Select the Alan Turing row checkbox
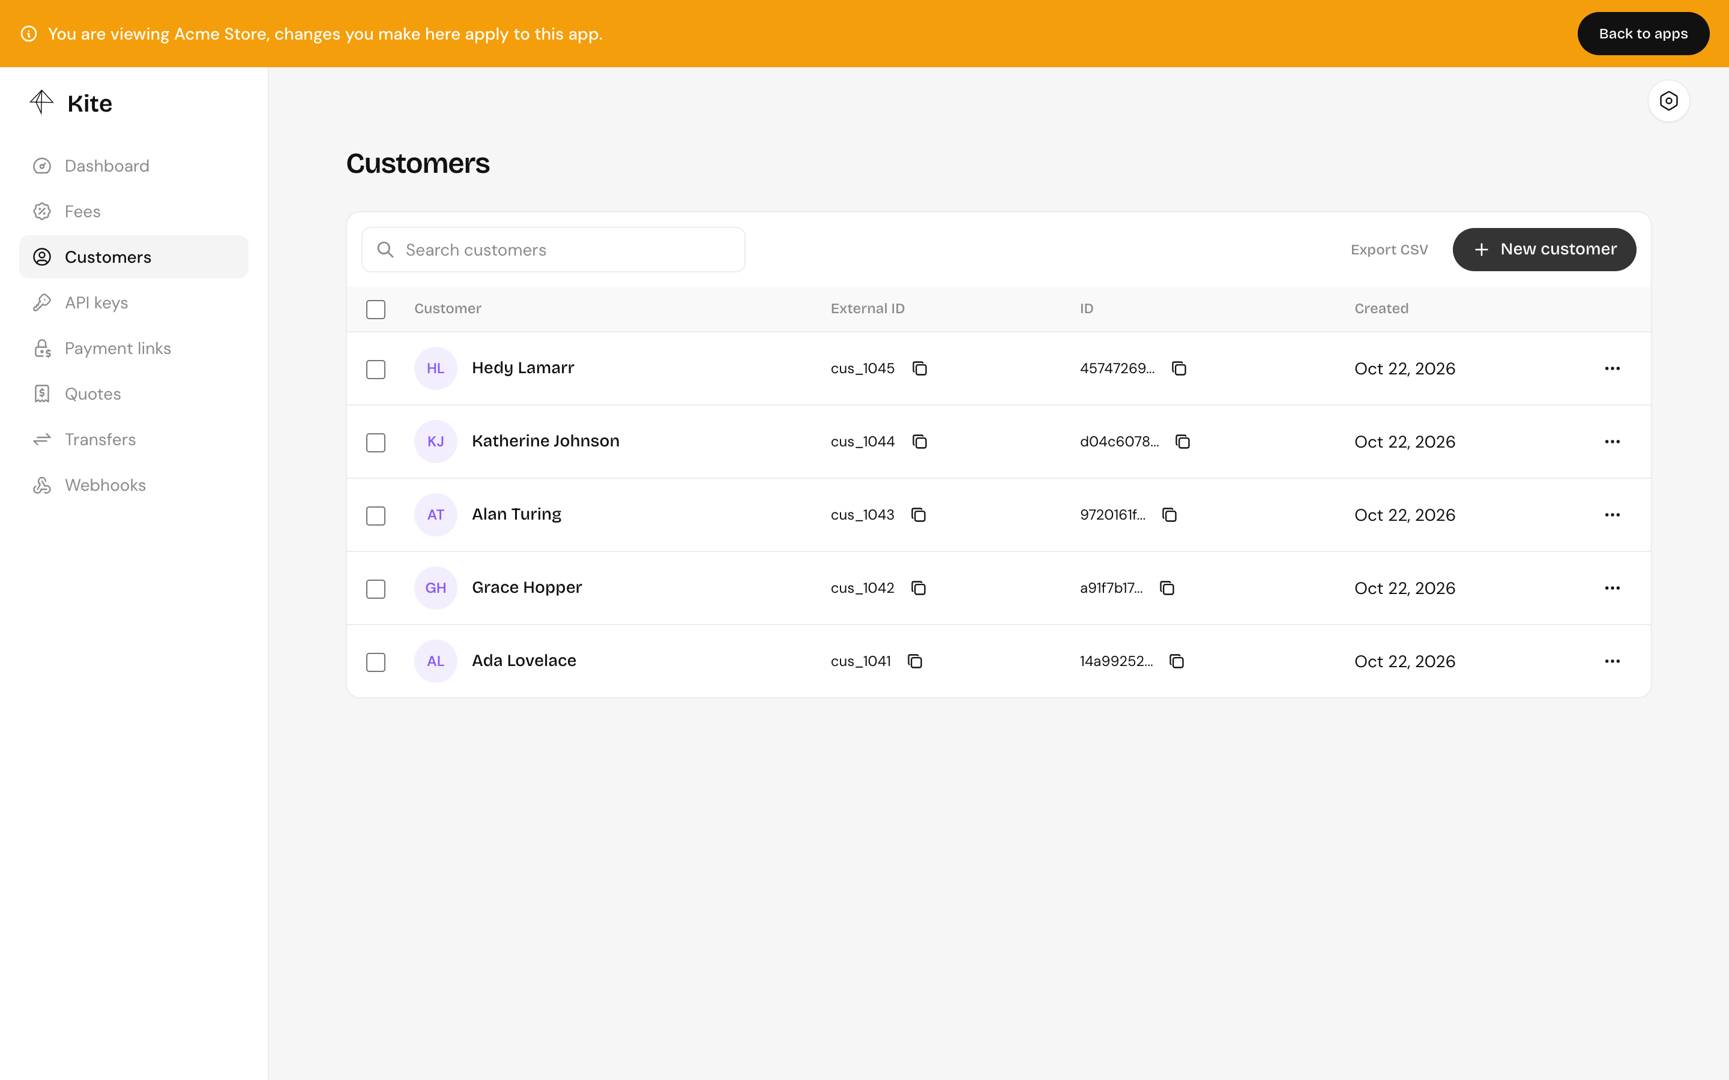This screenshot has width=1729, height=1080. 376,516
